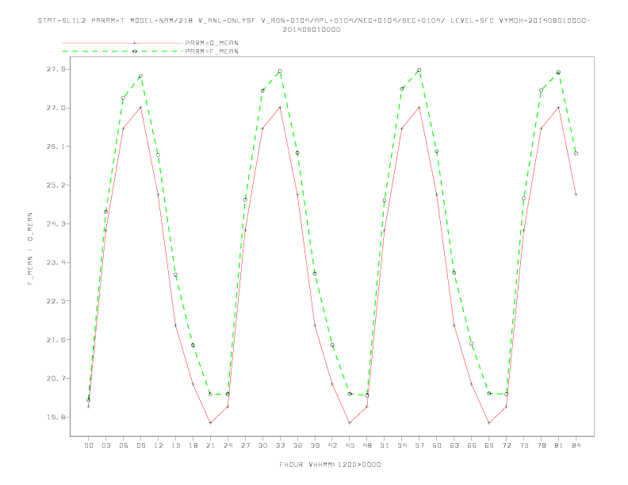The image size is (628, 485).
Task: Click the x-axis hour label 33
Action: click(280, 445)
